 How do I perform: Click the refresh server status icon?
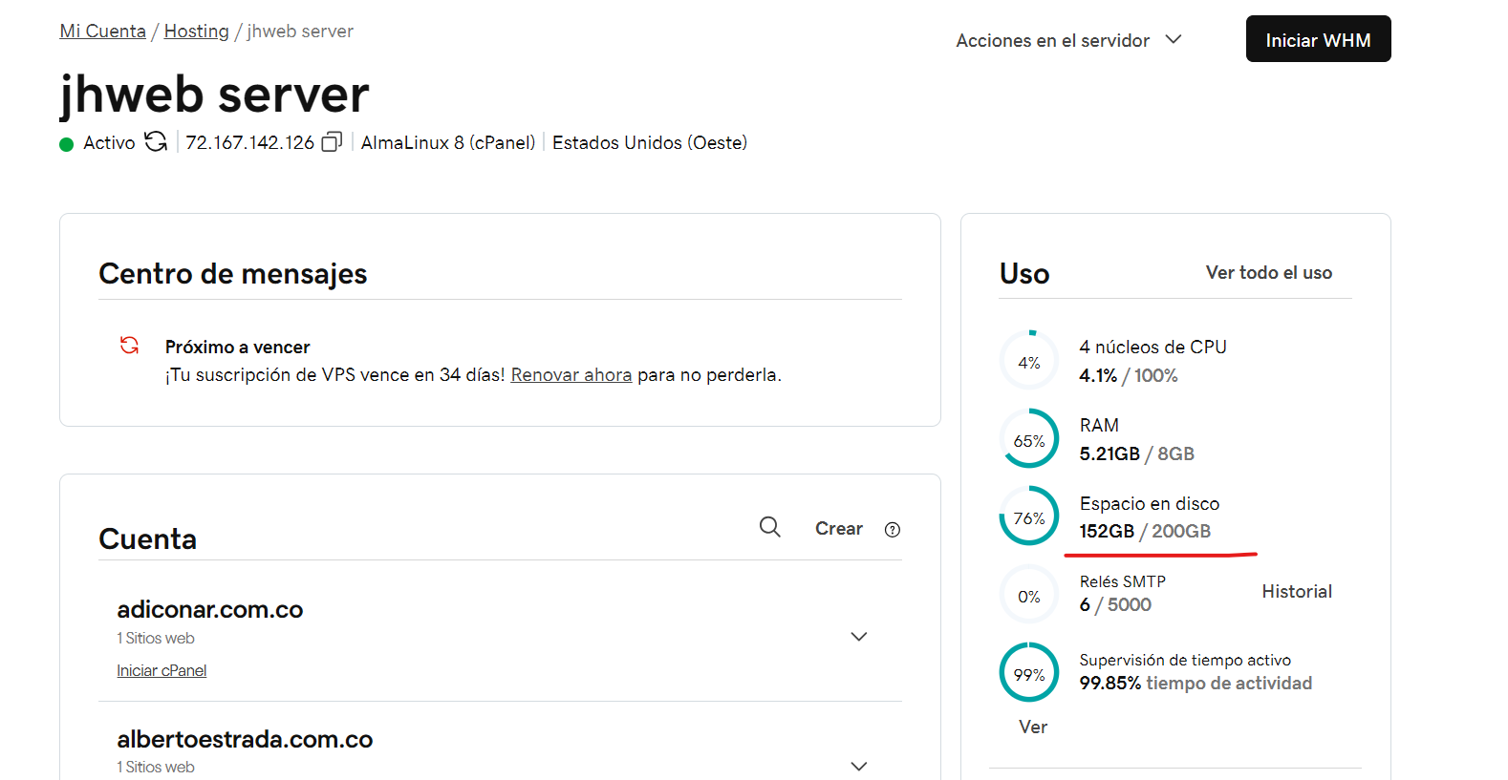click(156, 142)
